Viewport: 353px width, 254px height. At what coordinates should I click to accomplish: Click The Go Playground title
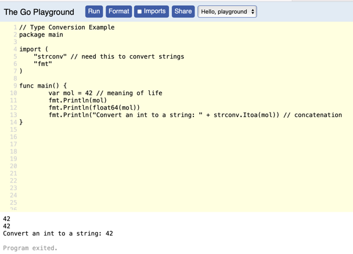point(39,12)
